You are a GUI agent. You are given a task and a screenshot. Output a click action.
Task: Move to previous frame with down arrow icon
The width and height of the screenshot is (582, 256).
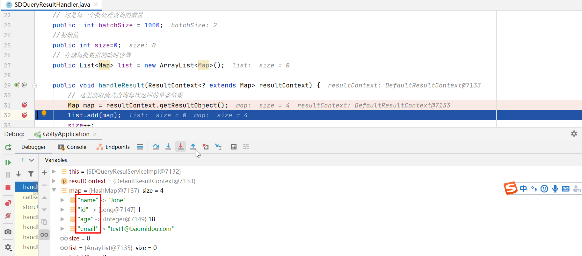(18, 173)
